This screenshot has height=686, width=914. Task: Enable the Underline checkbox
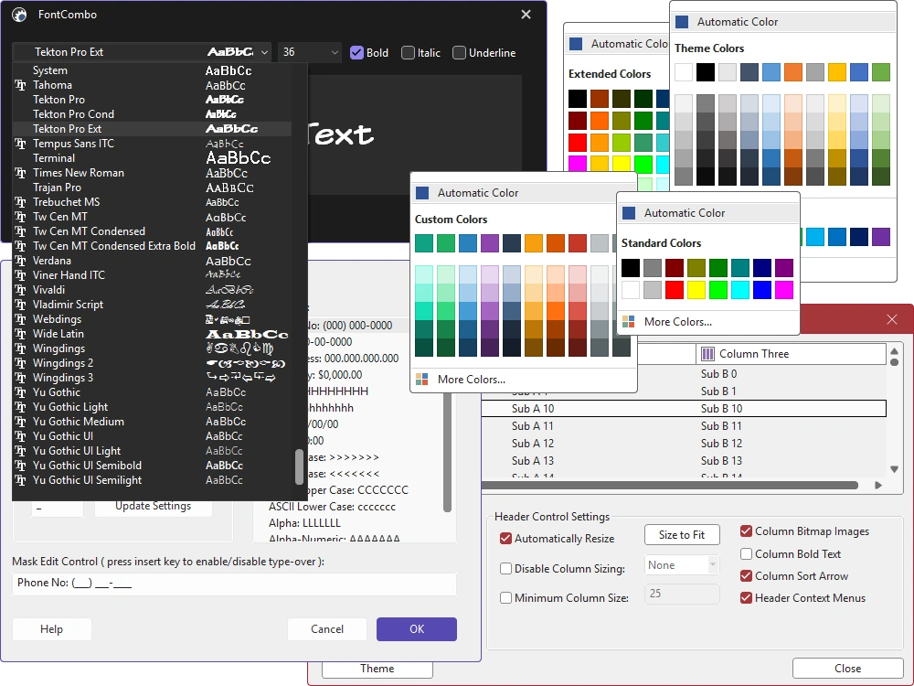460,53
